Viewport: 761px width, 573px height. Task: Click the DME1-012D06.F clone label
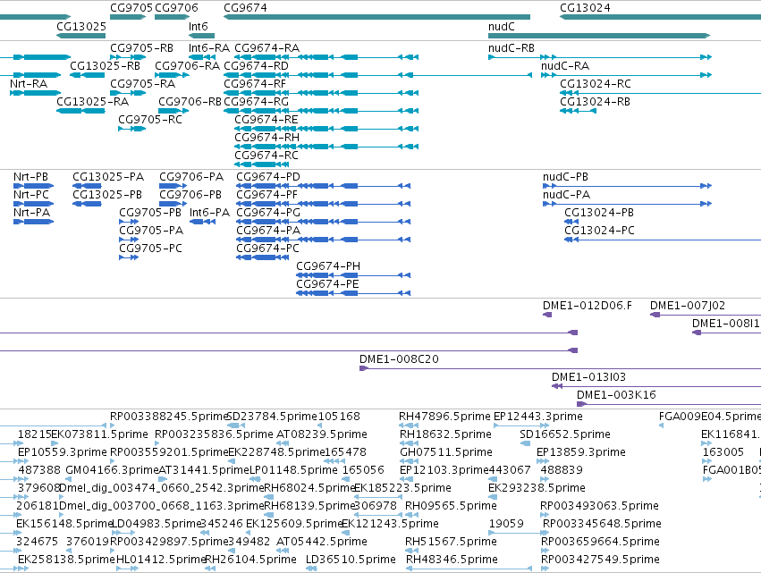588,306
